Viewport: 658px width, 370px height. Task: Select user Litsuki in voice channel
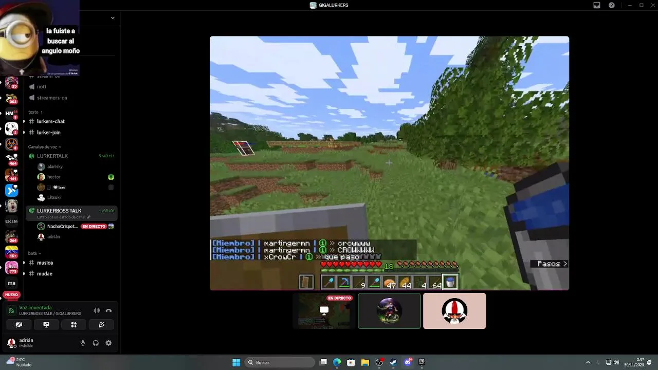[x=54, y=197]
